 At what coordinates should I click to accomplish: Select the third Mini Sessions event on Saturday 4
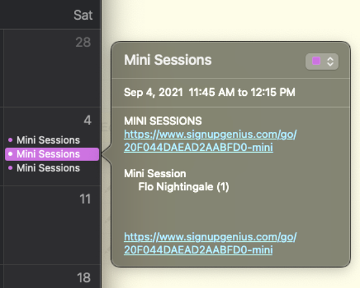[48, 168]
